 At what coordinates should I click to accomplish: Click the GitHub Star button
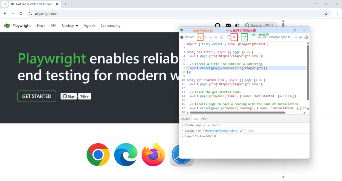tap(69, 96)
